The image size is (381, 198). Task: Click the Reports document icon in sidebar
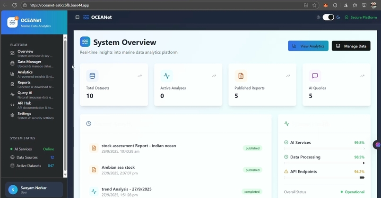(x=12, y=84)
